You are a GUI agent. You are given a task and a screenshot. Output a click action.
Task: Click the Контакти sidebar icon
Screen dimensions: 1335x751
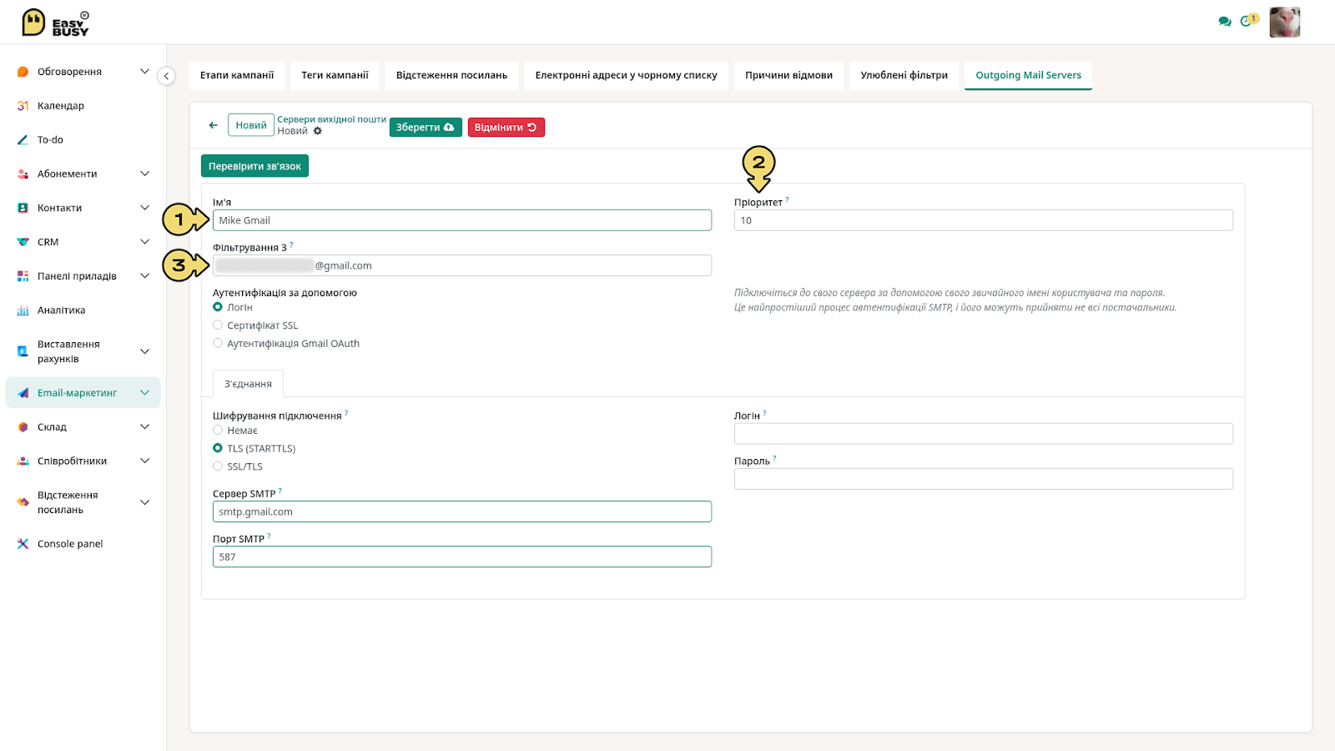[x=23, y=208]
